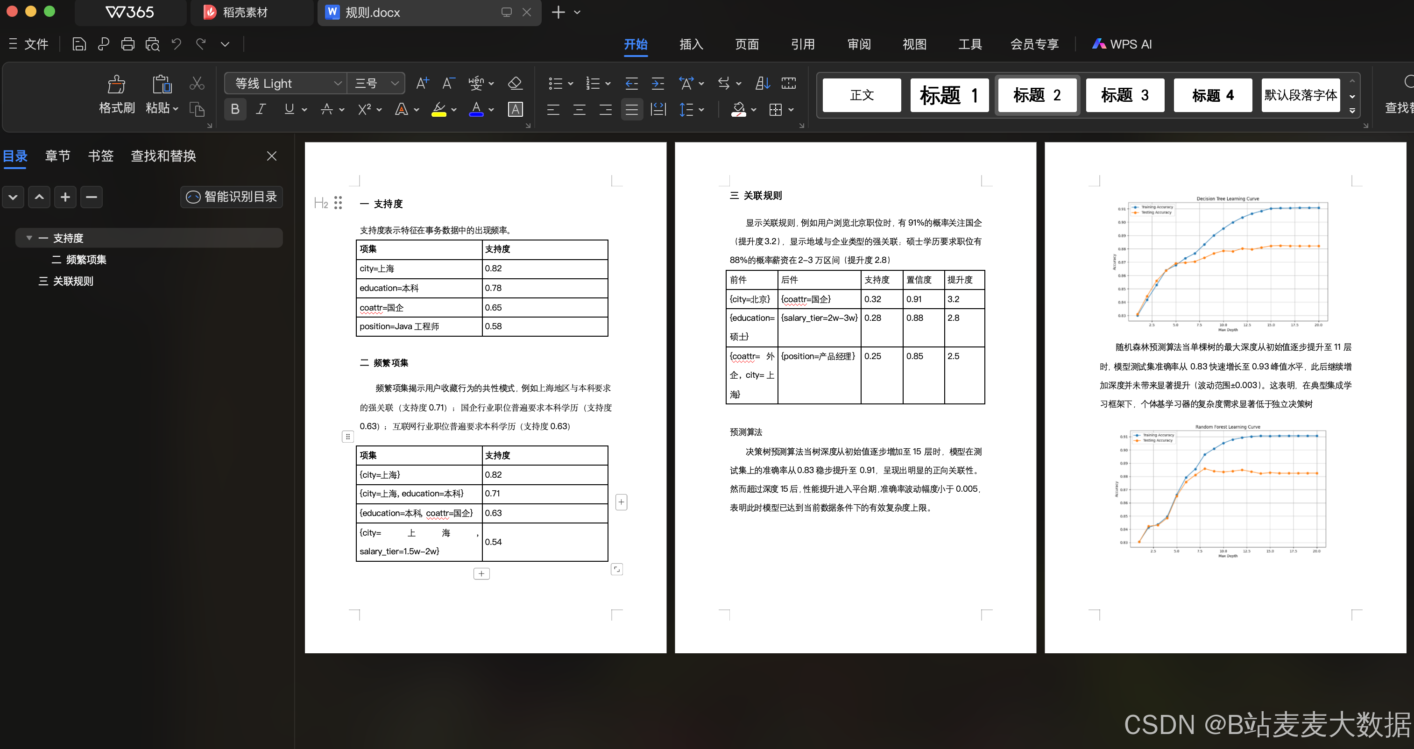Click the Clear Formatting eraser icon
This screenshot has width=1414, height=749.
[x=515, y=83]
